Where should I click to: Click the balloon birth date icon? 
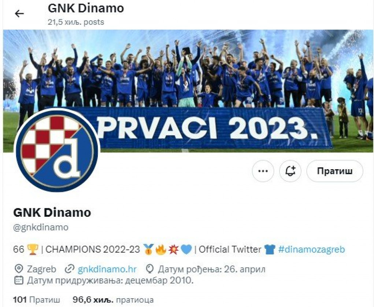[149, 269]
